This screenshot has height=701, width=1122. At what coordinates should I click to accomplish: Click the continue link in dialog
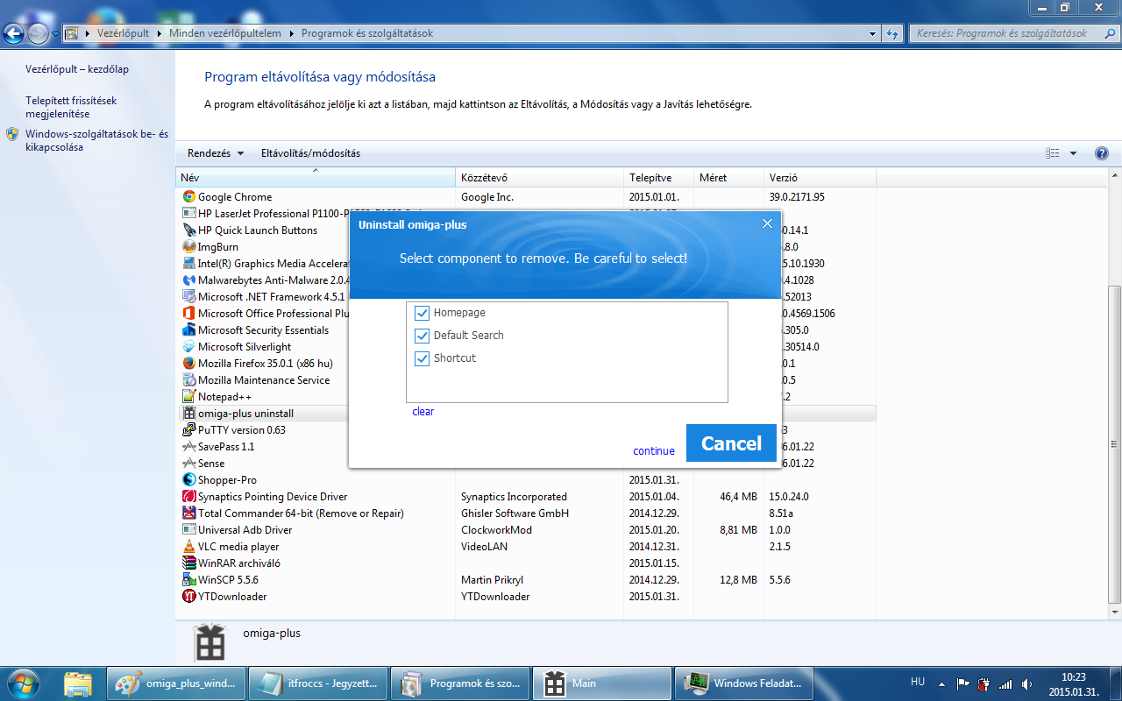pyautogui.click(x=654, y=451)
